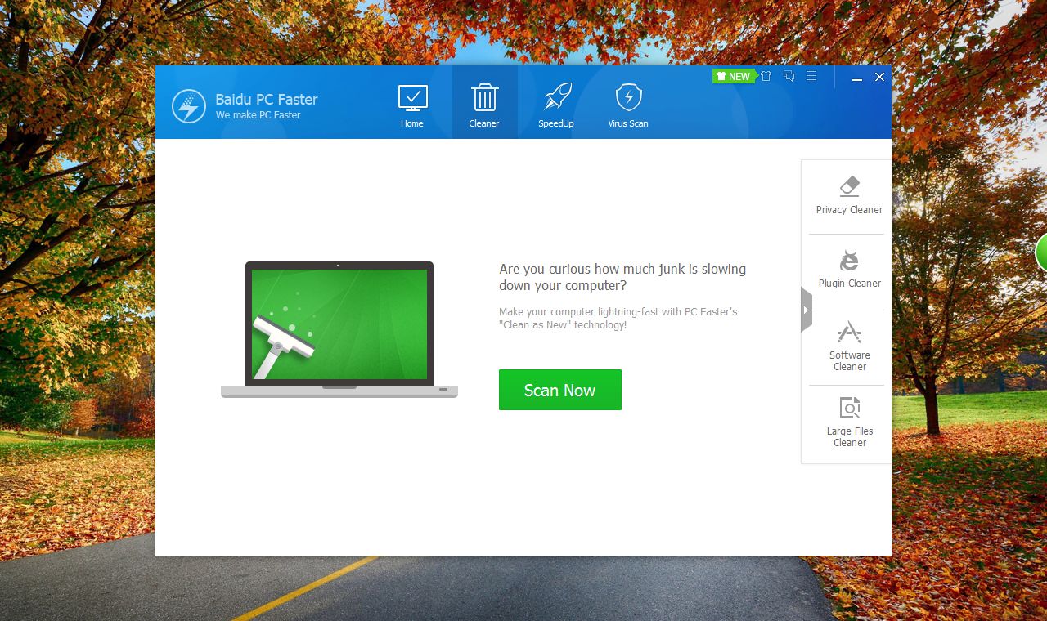This screenshot has height=621, width=1047.
Task: Open the main menu hamburger icon
Action: 811,76
